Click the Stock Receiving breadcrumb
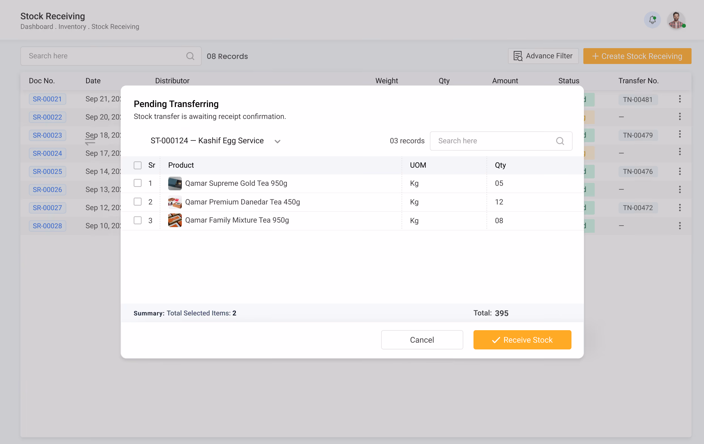Viewport: 704px width, 444px height. point(115,27)
